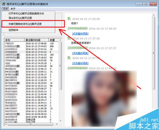Select row dated 2016-10-13 13:09:11

[x=31, y=72]
